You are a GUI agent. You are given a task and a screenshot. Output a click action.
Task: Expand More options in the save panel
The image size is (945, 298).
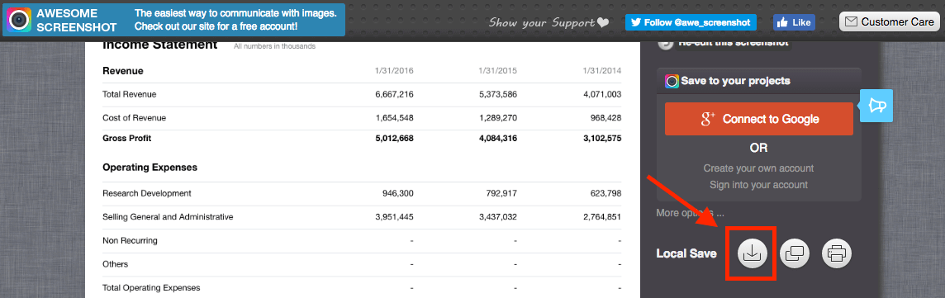pos(690,212)
